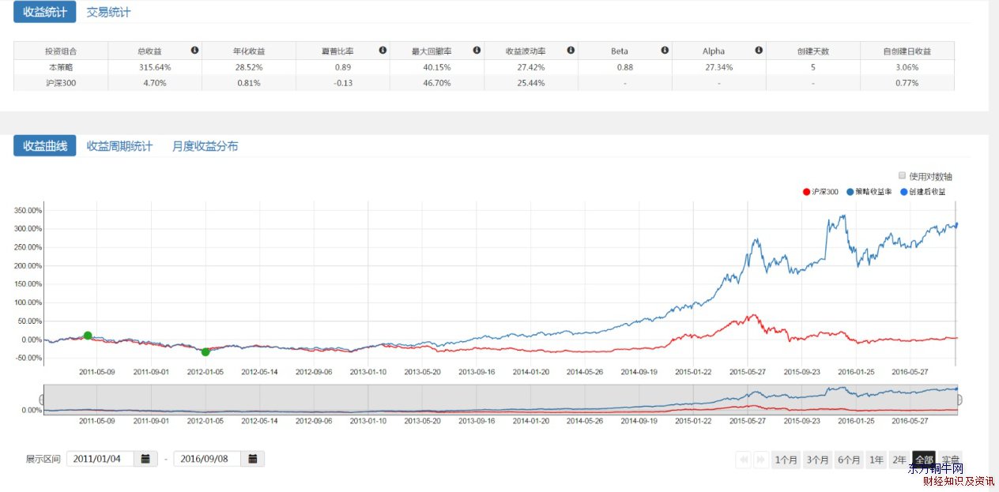
Task: Select the 1年 range button
Action: pos(876,460)
